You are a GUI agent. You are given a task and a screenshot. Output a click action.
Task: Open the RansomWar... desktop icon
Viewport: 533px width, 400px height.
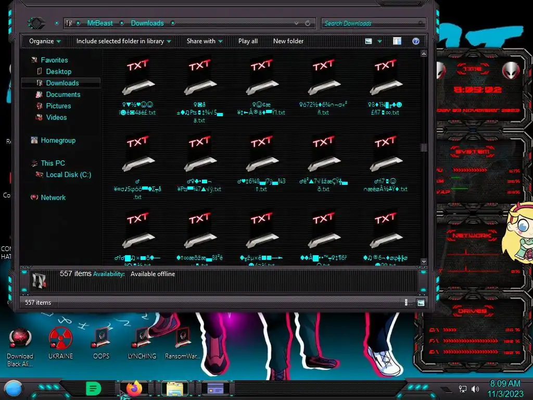183,344
